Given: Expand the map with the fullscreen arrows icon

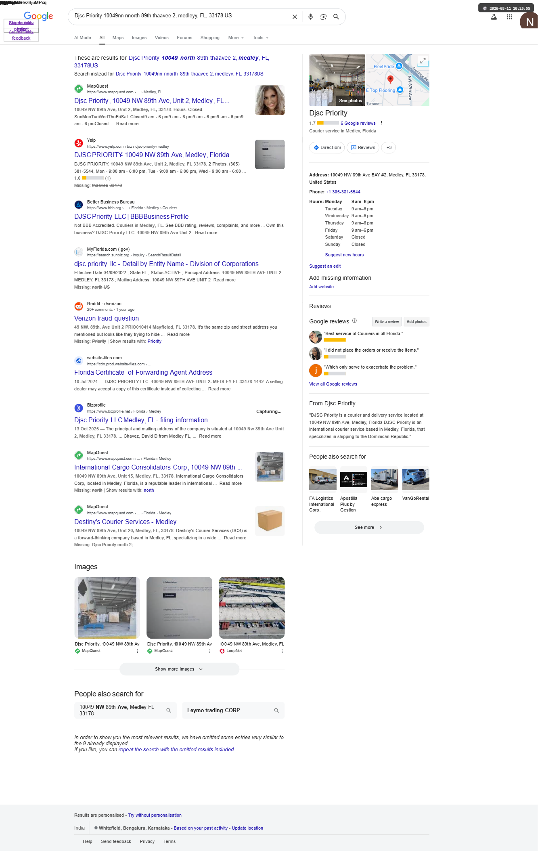Looking at the screenshot, I should (423, 61).
